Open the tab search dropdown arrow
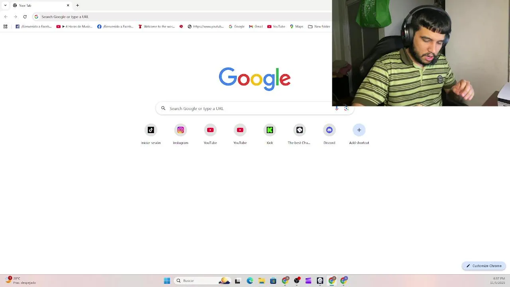Viewport: 510px width, 287px height. (x=5, y=5)
